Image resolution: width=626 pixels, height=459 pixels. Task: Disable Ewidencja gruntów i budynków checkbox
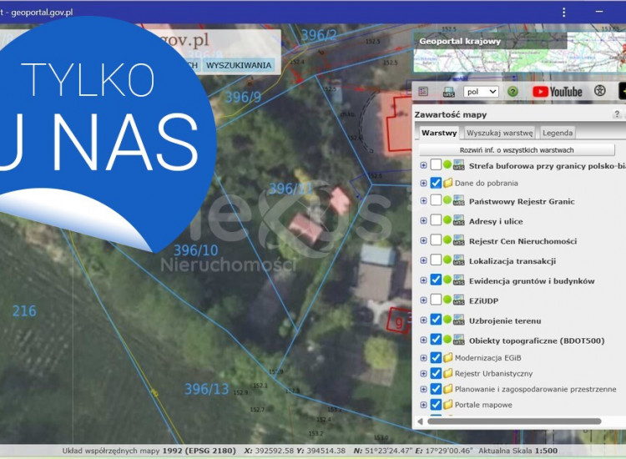[x=436, y=280]
